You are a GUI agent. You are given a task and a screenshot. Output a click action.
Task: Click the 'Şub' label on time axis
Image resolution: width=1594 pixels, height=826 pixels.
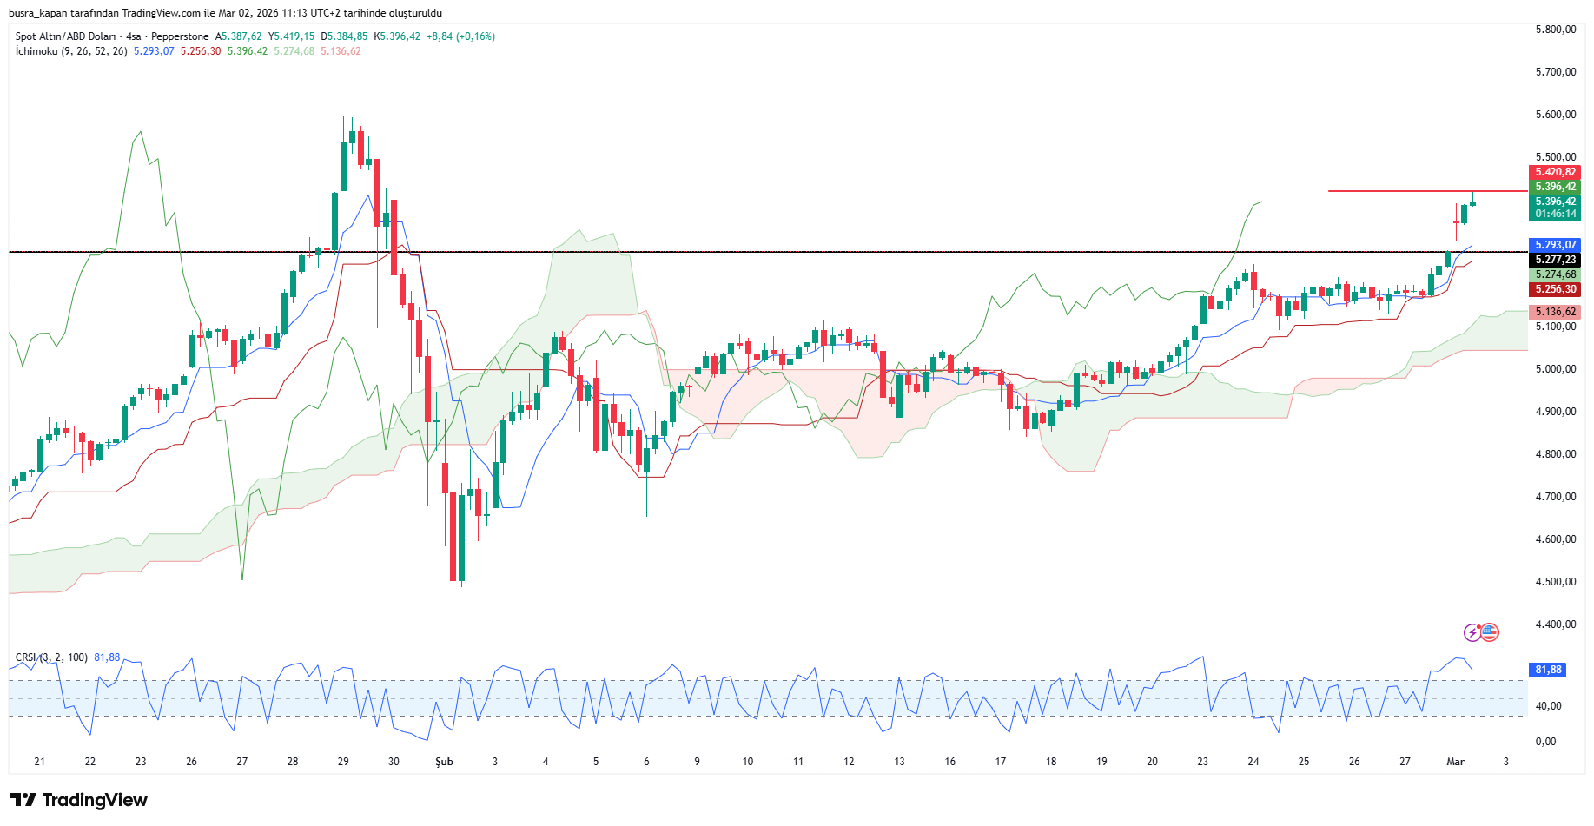(444, 762)
